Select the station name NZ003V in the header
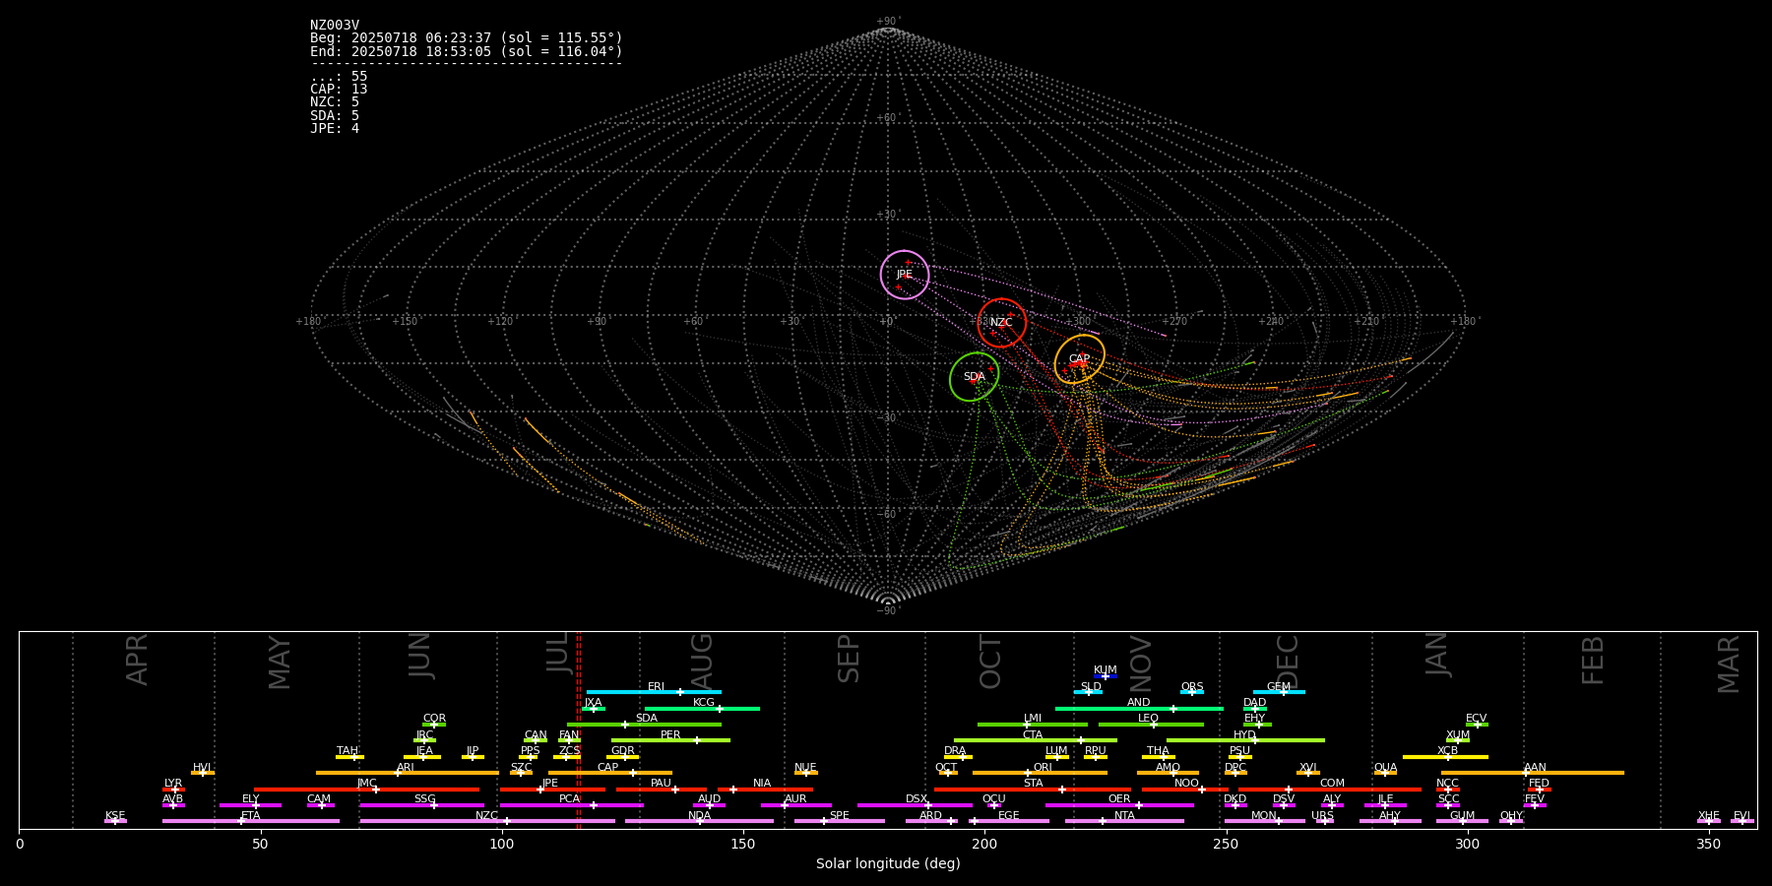The height and width of the screenshot is (886, 1772). click(x=335, y=26)
